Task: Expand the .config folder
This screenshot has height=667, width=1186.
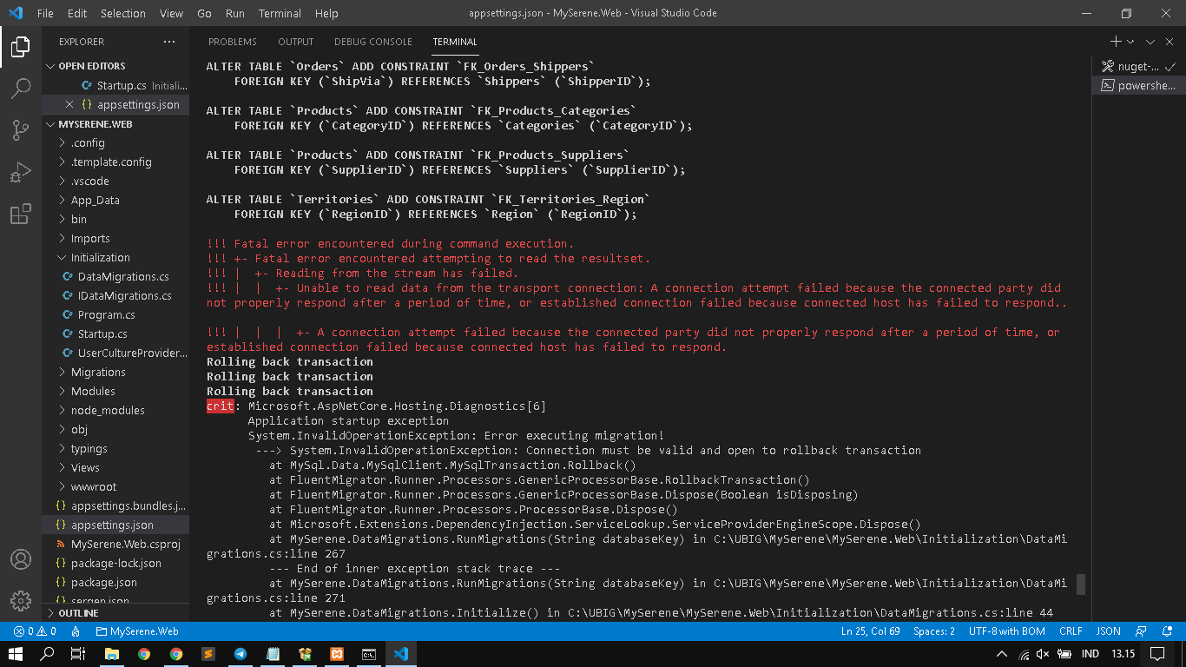Action: click(x=115, y=142)
